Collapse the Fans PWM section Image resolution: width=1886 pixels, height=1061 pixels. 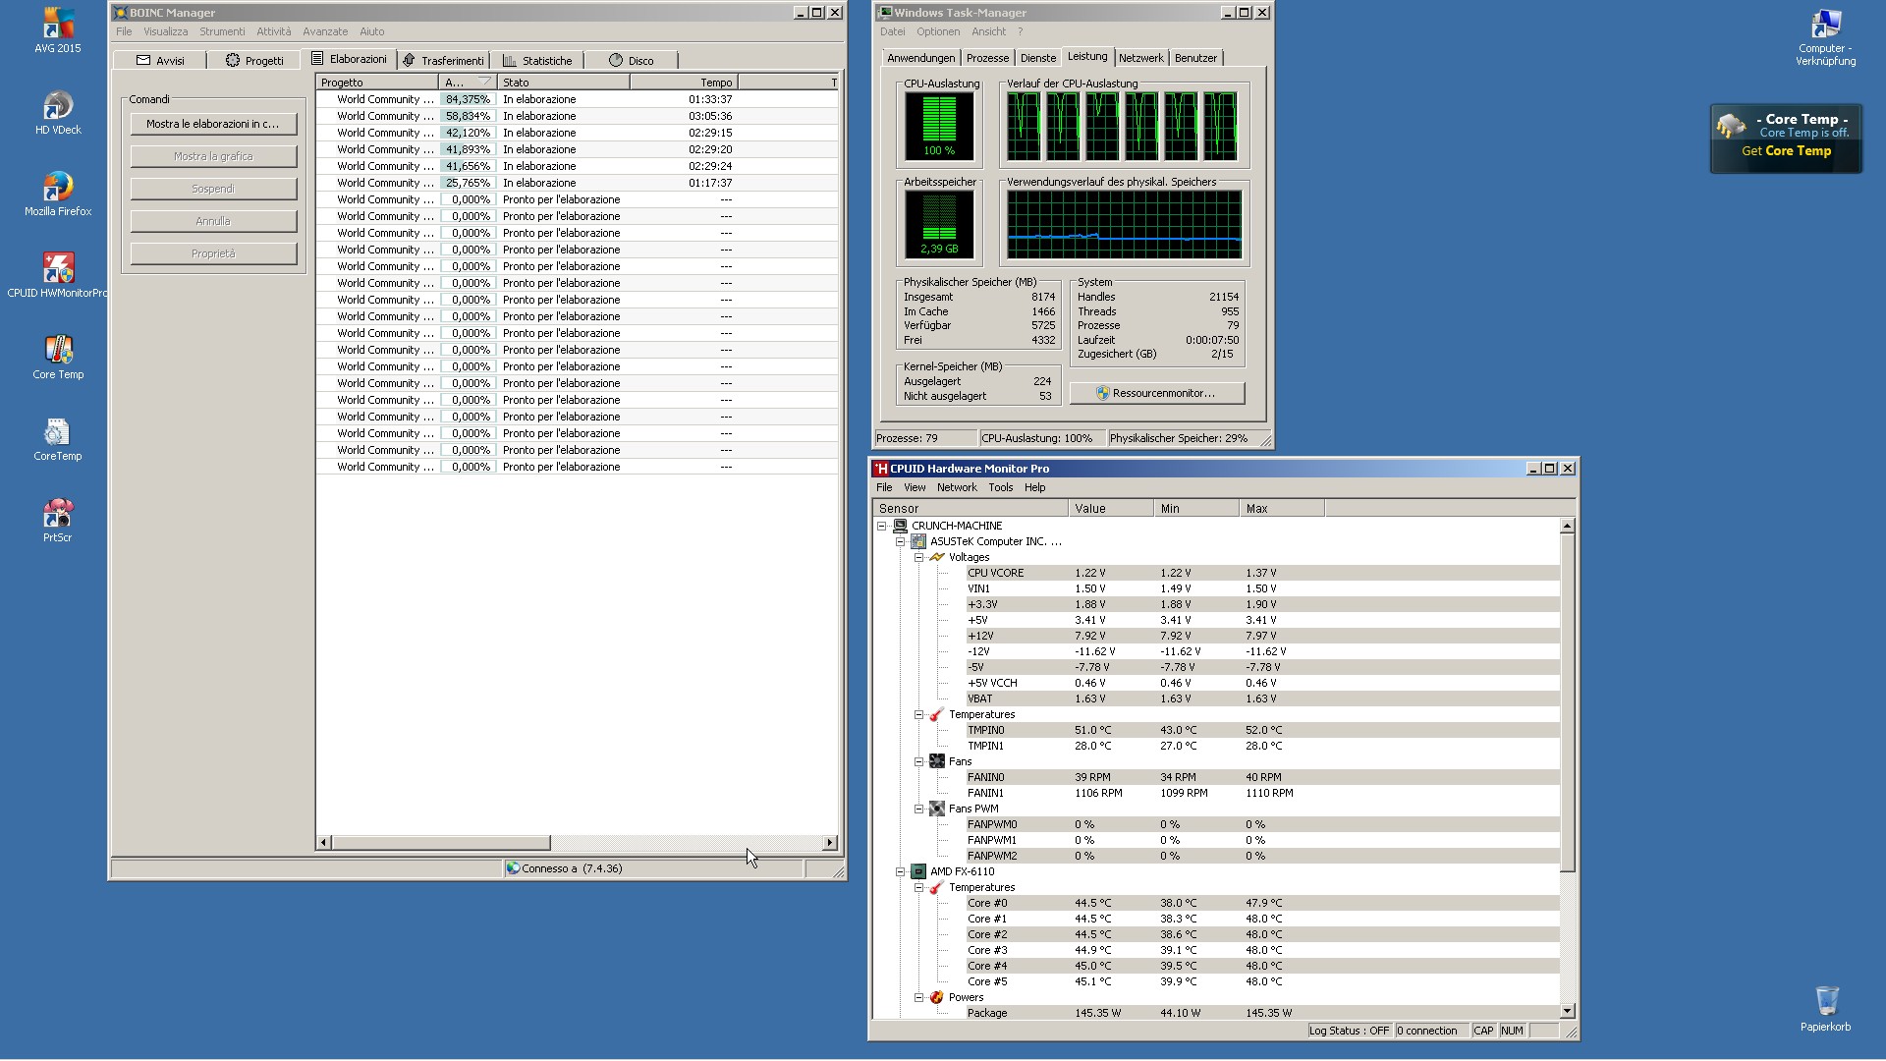pyautogui.click(x=919, y=809)
